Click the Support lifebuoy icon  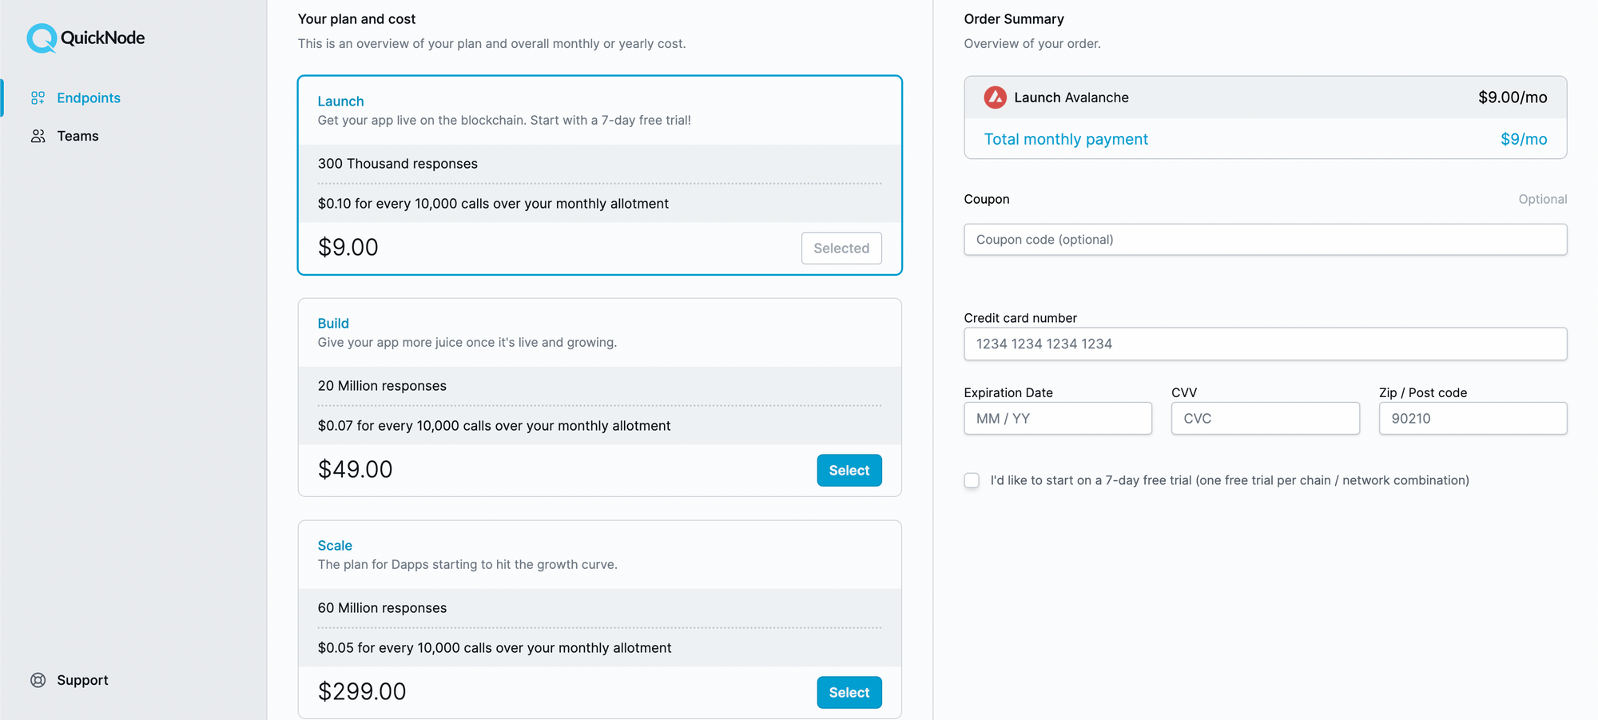[x=38, y=680]
